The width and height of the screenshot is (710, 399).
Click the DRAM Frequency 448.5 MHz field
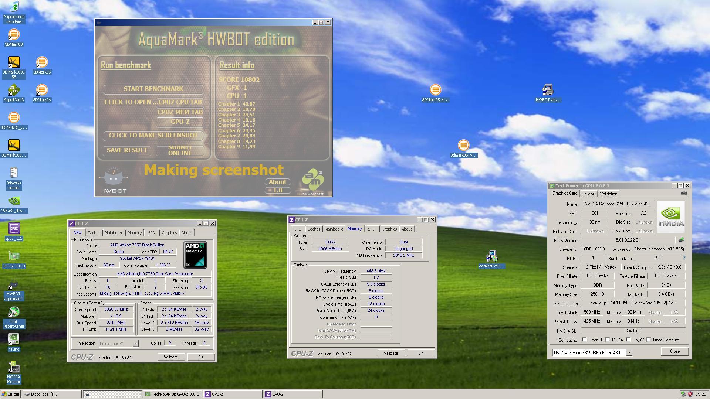376,271
